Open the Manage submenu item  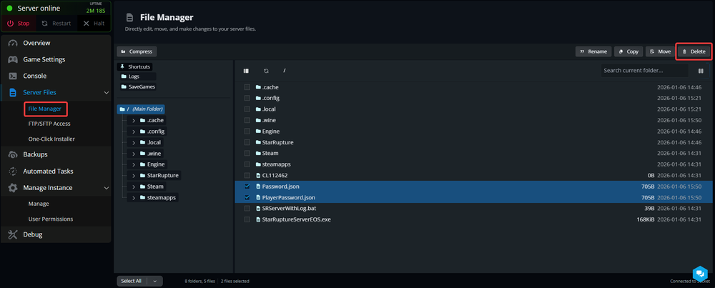39,204
